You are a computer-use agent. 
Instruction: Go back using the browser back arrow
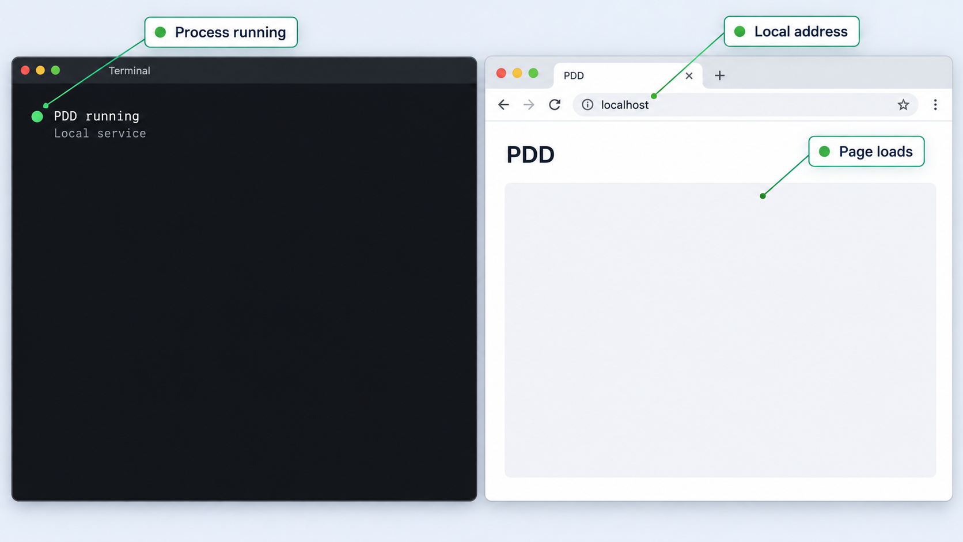coord(503,104)
